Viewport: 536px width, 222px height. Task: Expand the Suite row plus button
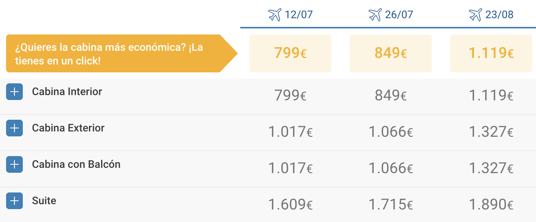coord(14,201)
